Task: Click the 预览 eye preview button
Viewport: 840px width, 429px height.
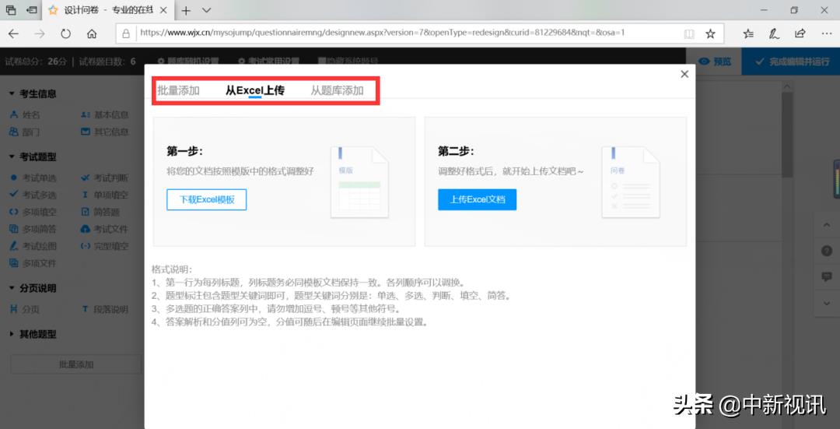Action: (x=714, y=62)
